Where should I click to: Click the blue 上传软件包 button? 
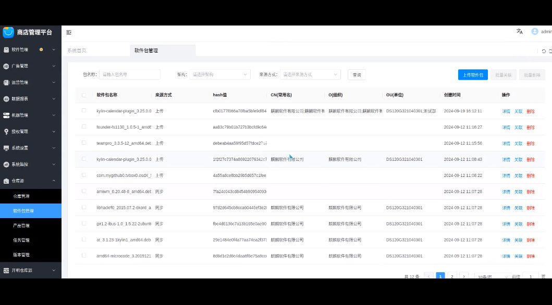click(x=473, y=75)
